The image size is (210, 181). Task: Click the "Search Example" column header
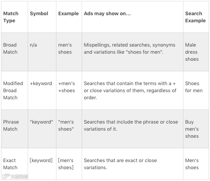click(195, 17)
